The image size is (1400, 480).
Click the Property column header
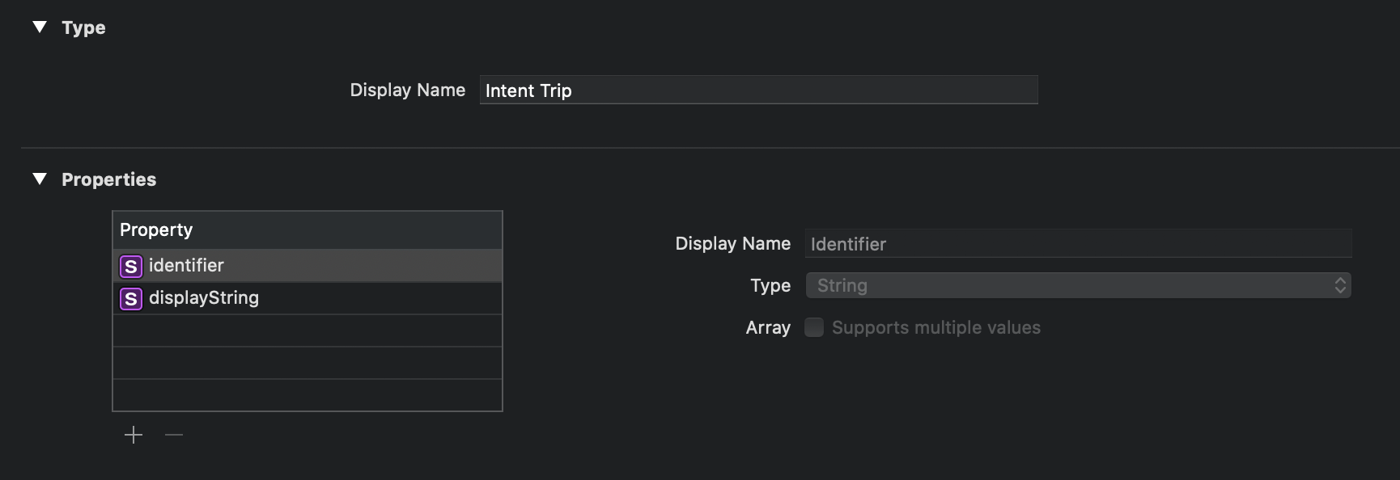coord(307,229)
